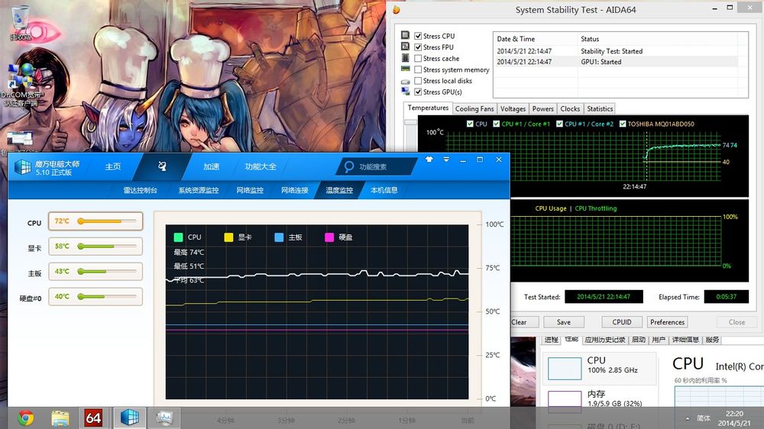Open the Voltages tab

[513, 109]
